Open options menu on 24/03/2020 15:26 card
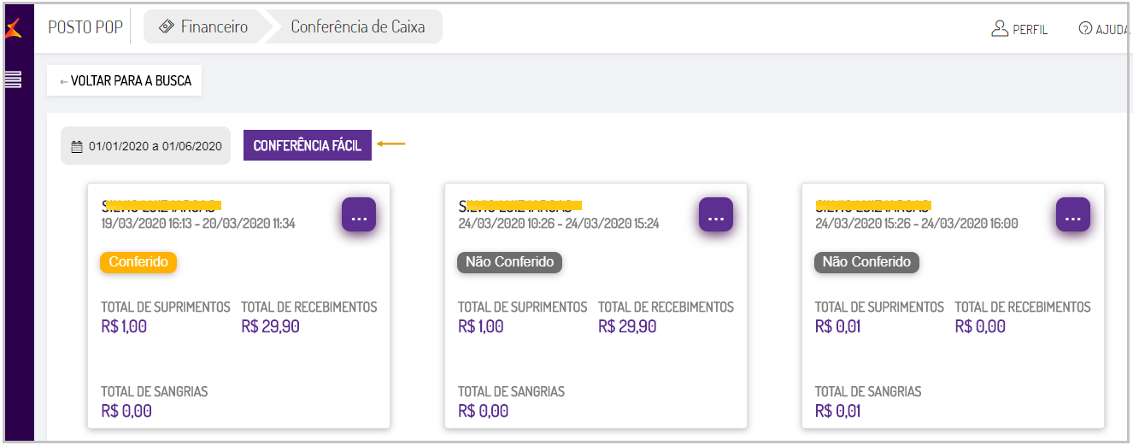This screenshot has height=445, width=1133. click(x=1073, y=214)
